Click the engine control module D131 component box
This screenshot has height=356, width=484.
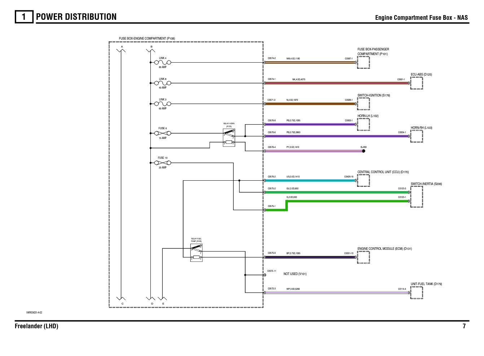point(364,257)
